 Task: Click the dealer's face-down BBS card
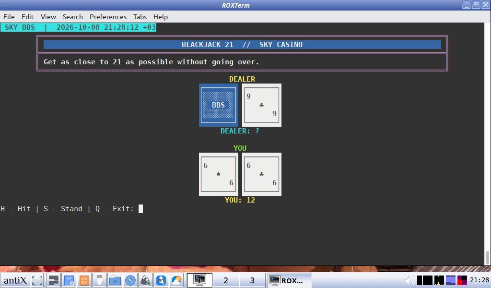[219, 105]
